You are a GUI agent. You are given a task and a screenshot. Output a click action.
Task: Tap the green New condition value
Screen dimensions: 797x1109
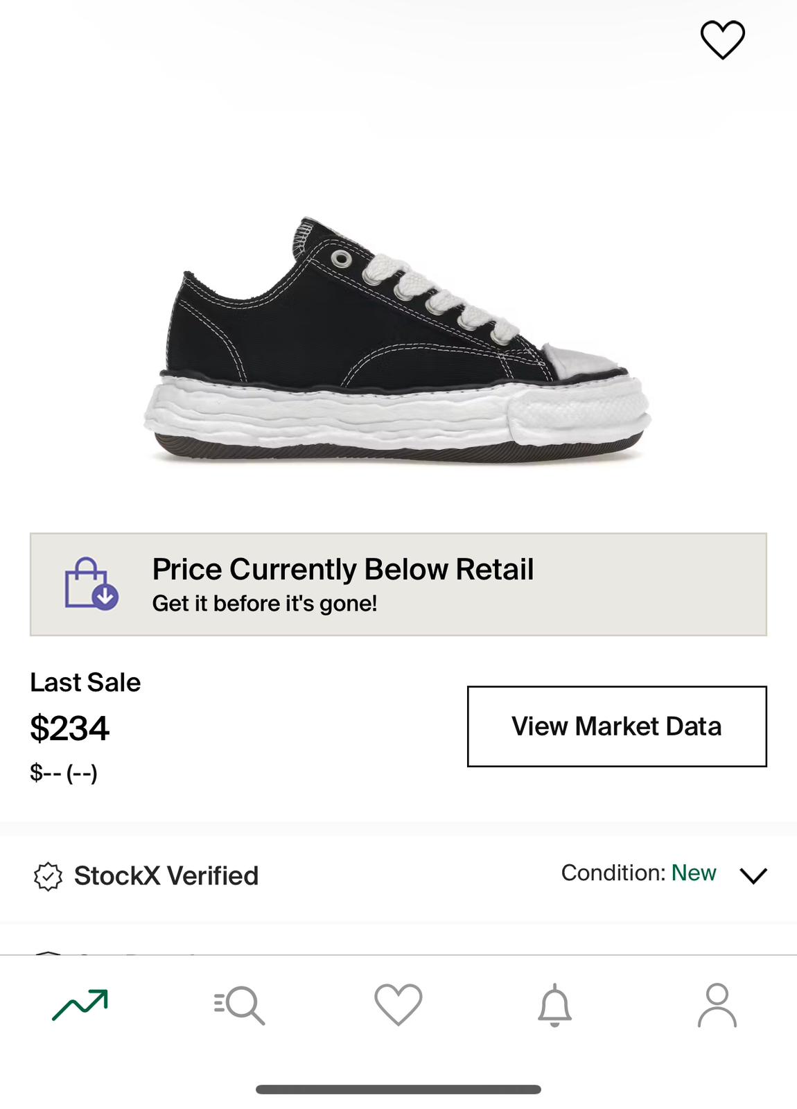click(694, 873)
